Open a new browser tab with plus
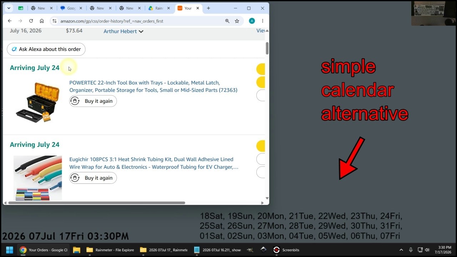Image resolution: width=457 pixels, height=257 pixels. pos(209,8)
